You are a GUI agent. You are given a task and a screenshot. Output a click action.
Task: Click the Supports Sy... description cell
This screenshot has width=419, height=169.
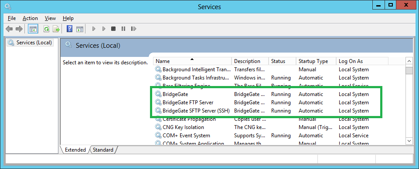249,136
